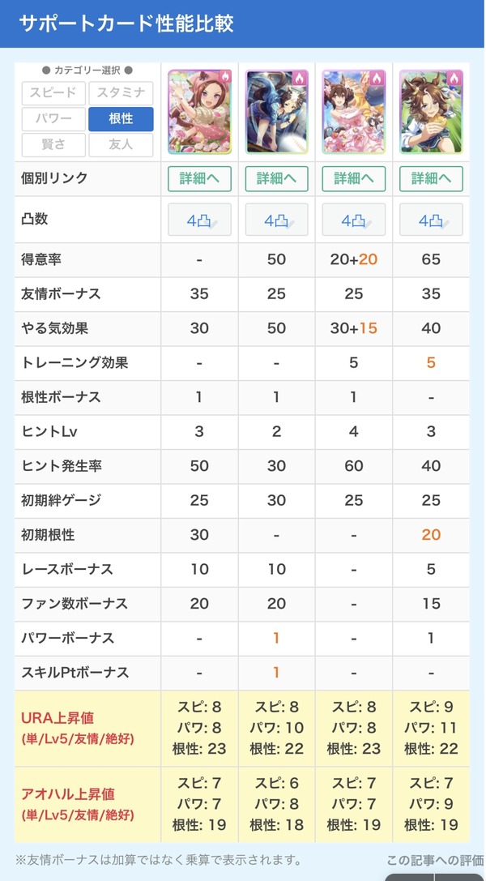Select the スタミナ category filter
Viewport: 486px width, 881px height.
click(x=121, y=93)
